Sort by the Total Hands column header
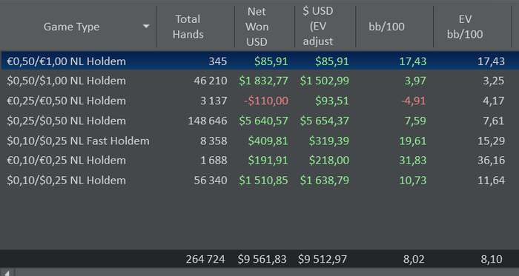Screen dimensions: 519x276 coord(195,27)
